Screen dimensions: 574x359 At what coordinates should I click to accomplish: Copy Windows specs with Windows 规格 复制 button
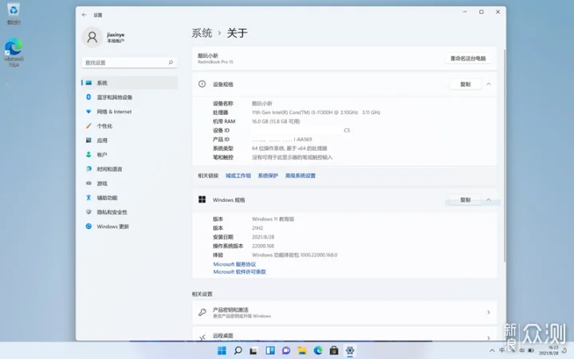465,200
